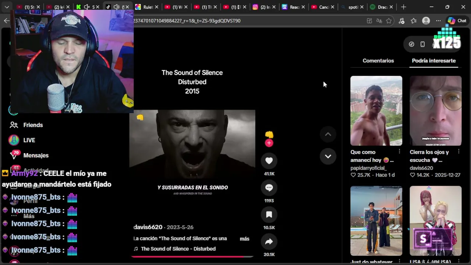Open comments via the speech bubble icon
Image resolution: width=471 pixels, height=265 pixels.
269,187
